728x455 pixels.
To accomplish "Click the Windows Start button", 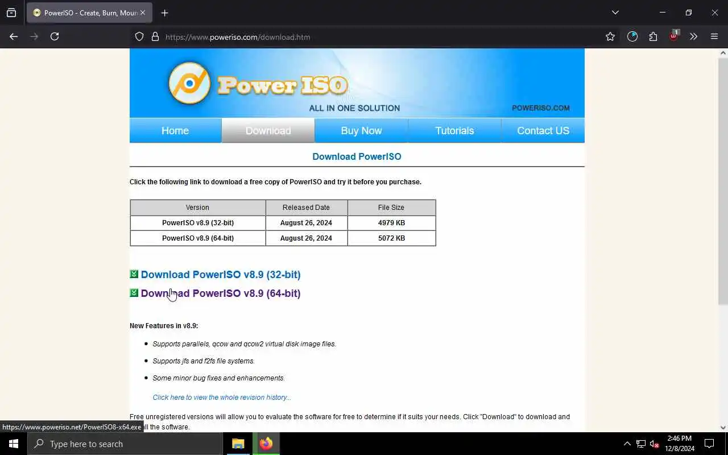I will [14, 444].
